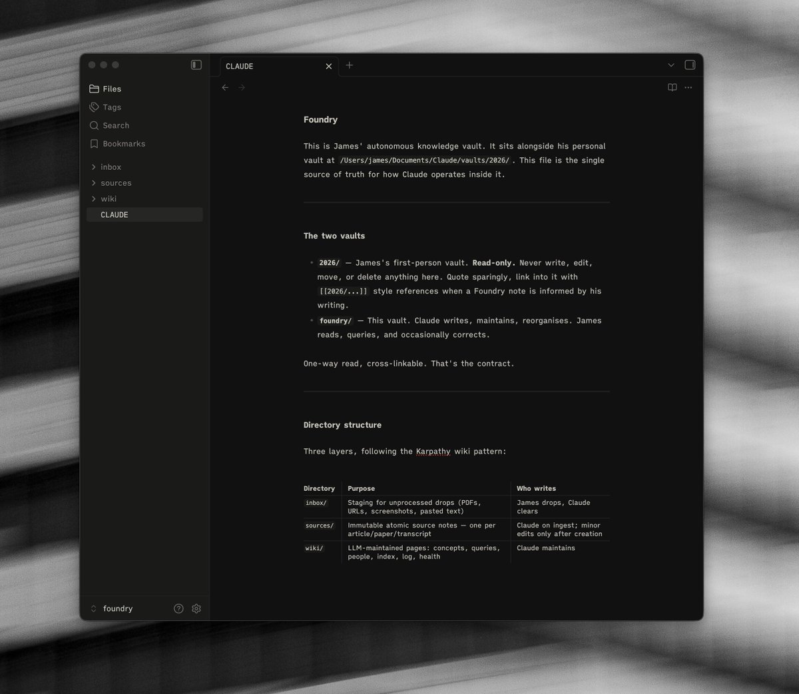Expand the sources folder
Screen dimensions: 799x694
tap(115, 183)
